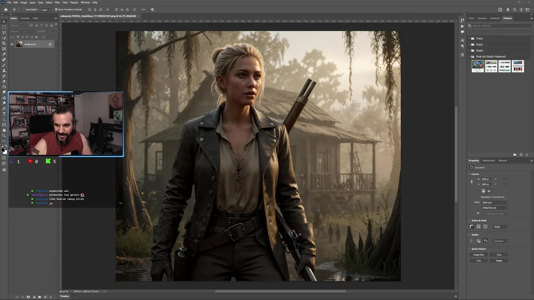Toggle grid display in Rulers & Grids
The width and height of the screenshot is (534, 300).
pyautogui.click(x=479, y=227)
